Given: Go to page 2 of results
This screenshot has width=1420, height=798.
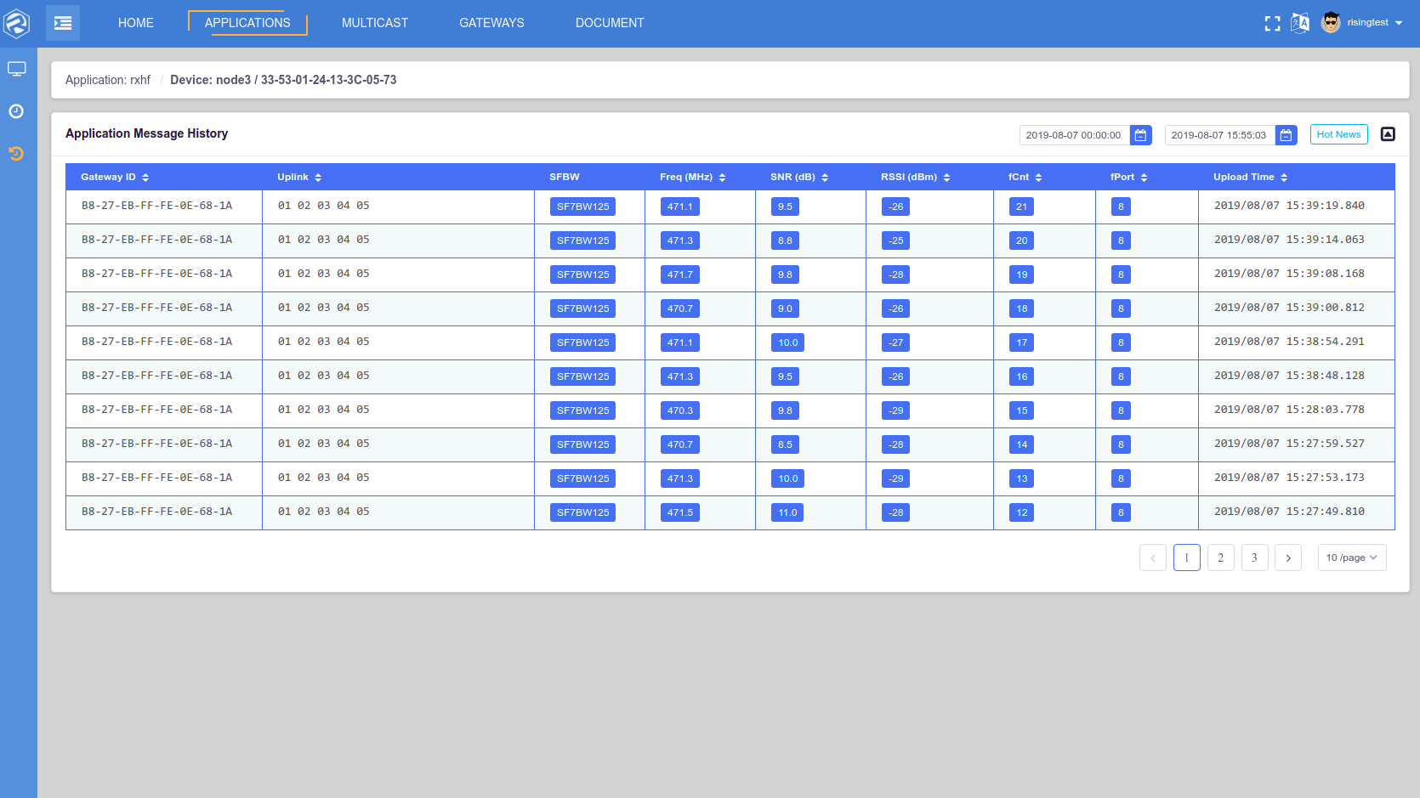Looking at the screenshot, I should pyautogui.click(x=1220, y=557).
